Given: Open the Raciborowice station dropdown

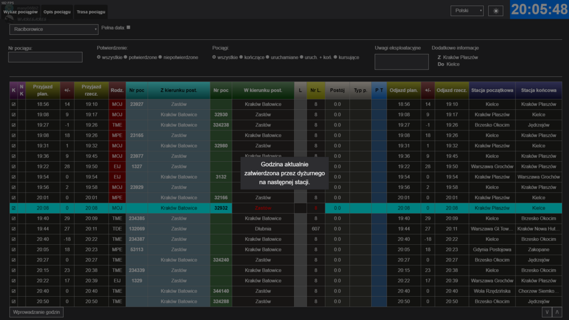Looking at the screenshot, I should 54,29.
